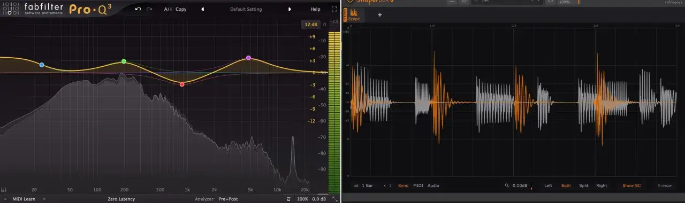Open the scope menu icon beside 1 Bar
The width and height of the screenshot is (685, 203).
[x=356, y=185]
